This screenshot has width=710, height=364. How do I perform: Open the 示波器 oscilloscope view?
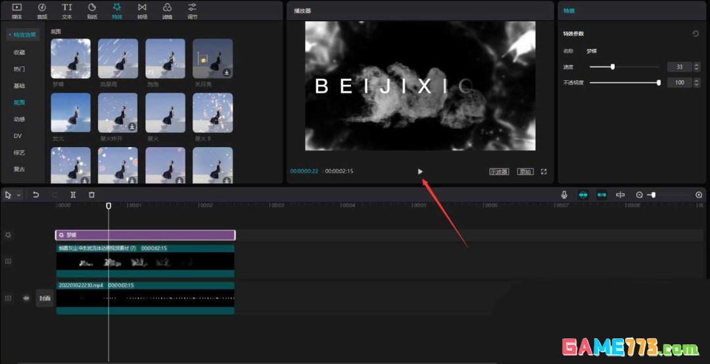coord(499,171)
